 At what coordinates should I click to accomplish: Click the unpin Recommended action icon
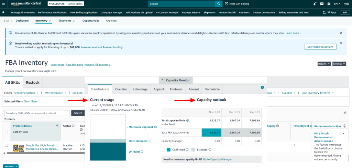[x=344, y=126]
